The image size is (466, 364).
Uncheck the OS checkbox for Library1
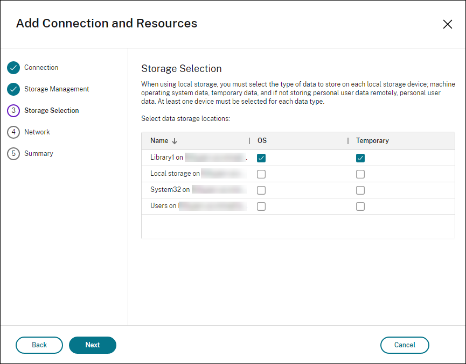pyautogui.click(x=261, y=158)
